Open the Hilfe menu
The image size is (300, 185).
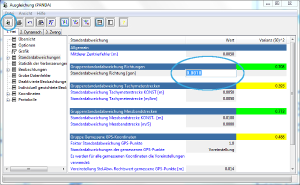coord(41,13)
